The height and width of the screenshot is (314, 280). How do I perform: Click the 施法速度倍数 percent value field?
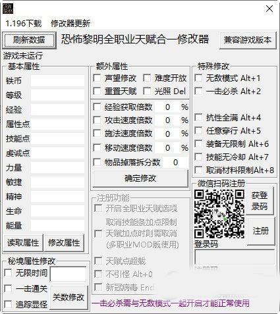pos(167,134)
